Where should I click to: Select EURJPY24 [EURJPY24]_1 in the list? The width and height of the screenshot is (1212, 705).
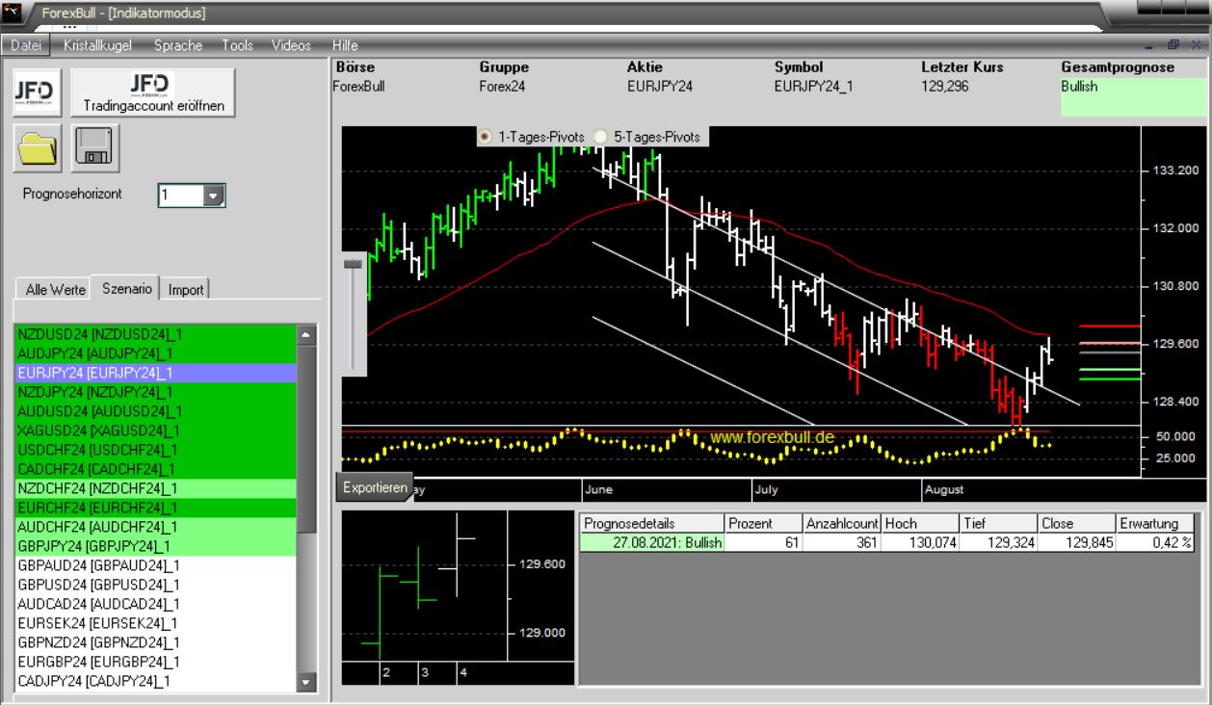pyautogui.click(x=155, y=373)
